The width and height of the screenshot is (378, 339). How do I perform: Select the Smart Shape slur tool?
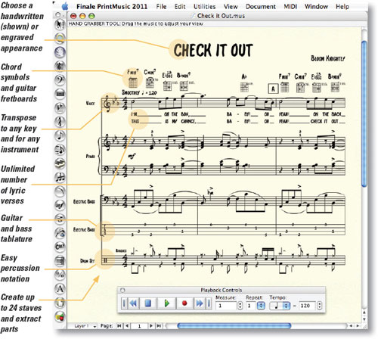60,191
